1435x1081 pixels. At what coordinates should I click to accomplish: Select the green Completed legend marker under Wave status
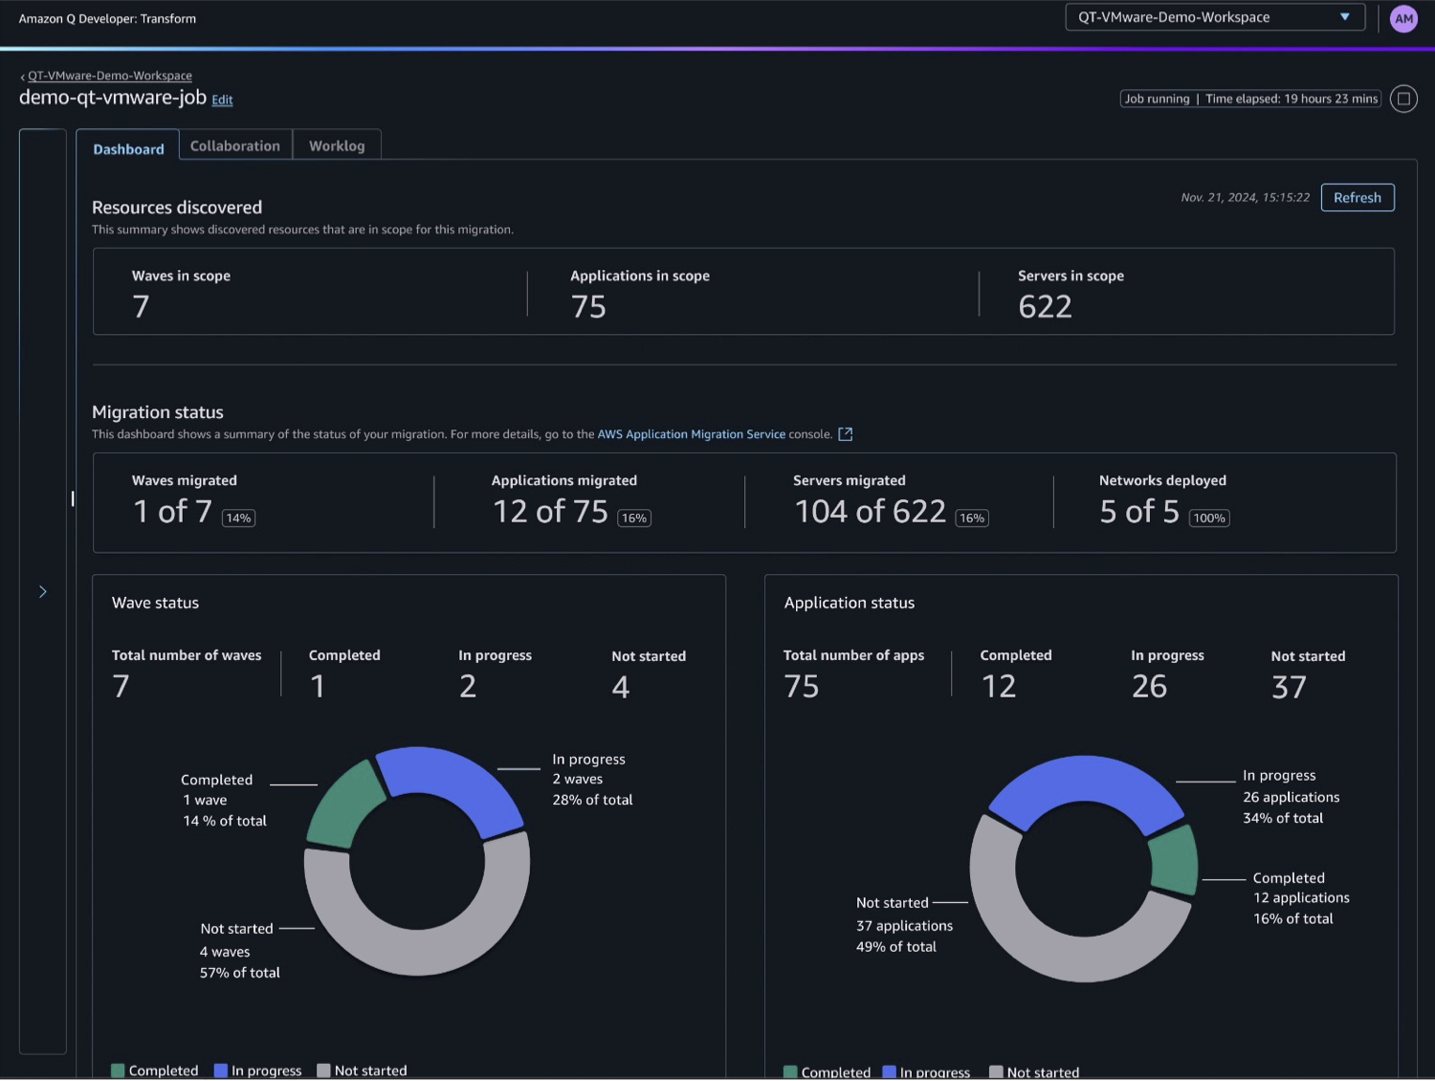(x=117, y=1070)
